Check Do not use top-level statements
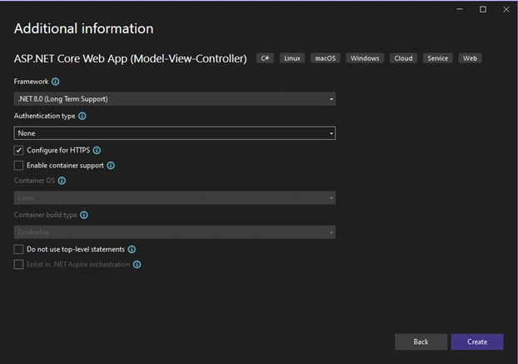This screenshot has height=364, width=518. (18, 249)
